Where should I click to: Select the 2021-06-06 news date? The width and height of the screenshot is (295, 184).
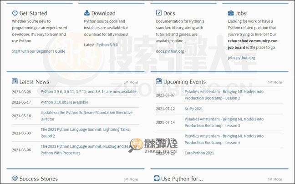pos(21,150)
